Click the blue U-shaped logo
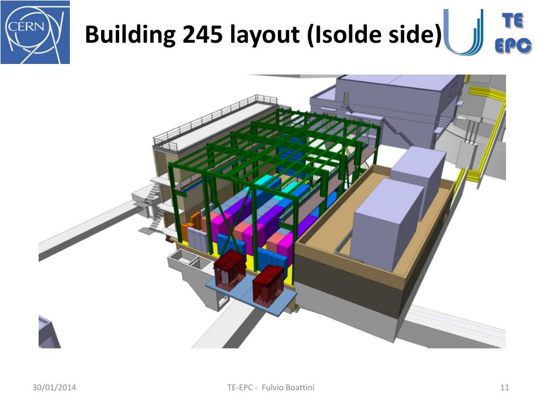 click(463, 32)
